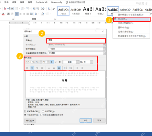Click the character border A icon
The width and height of the screenshot is (152, 136).
click(x=12, y=9)
